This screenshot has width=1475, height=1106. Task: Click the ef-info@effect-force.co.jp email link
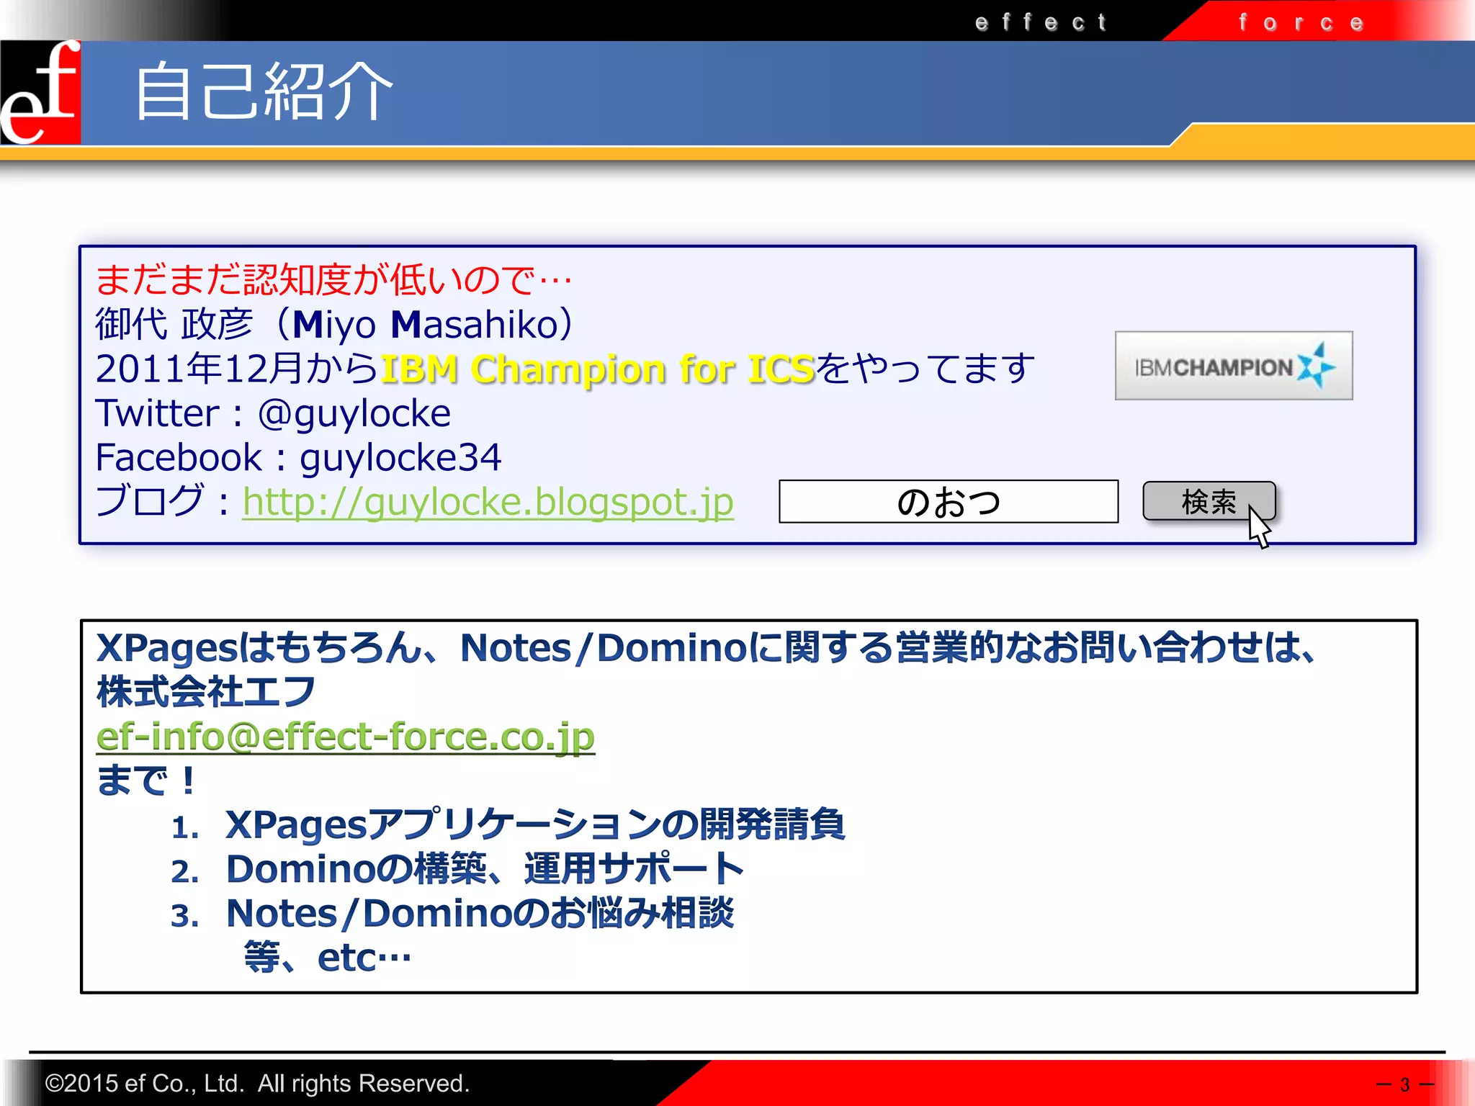coord(346,737)
